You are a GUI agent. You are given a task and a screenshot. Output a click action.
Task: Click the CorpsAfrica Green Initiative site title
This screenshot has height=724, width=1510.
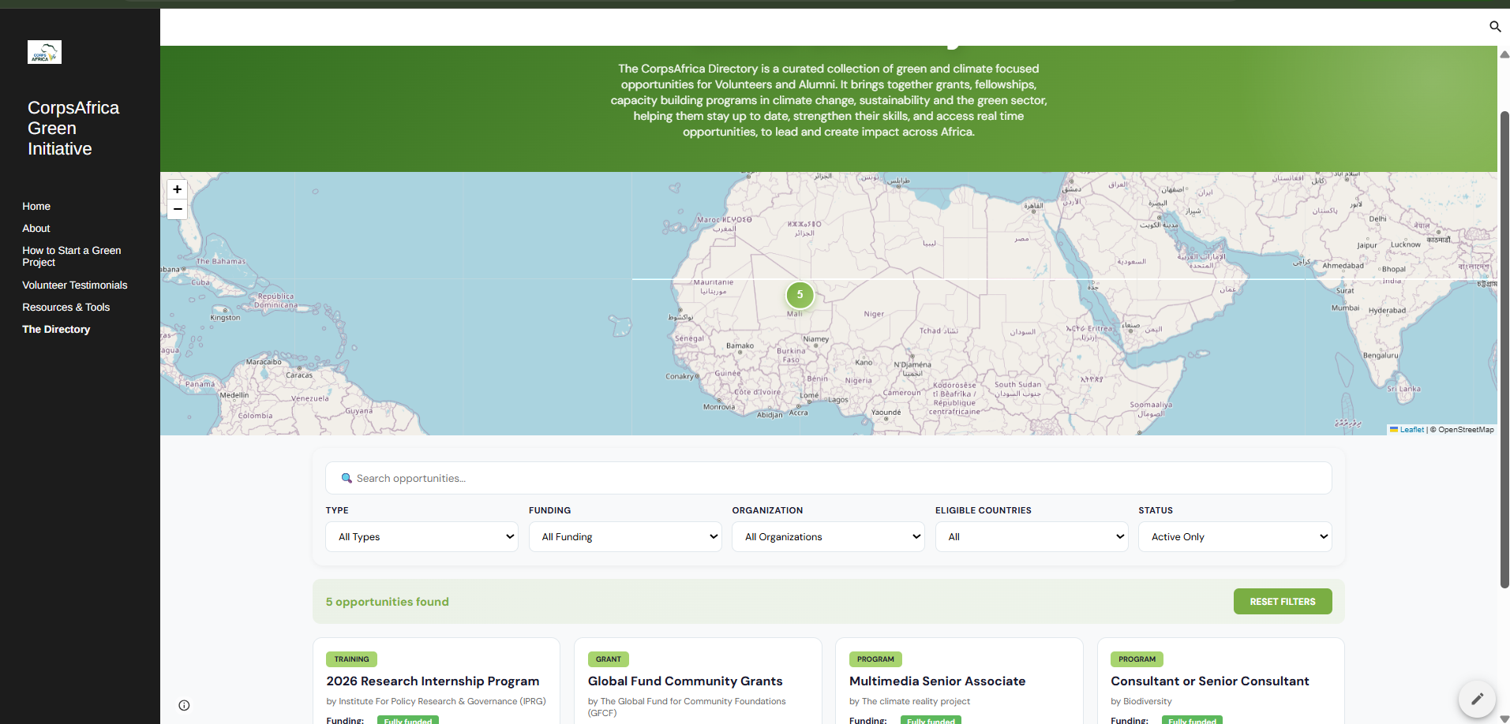[73, 129]
